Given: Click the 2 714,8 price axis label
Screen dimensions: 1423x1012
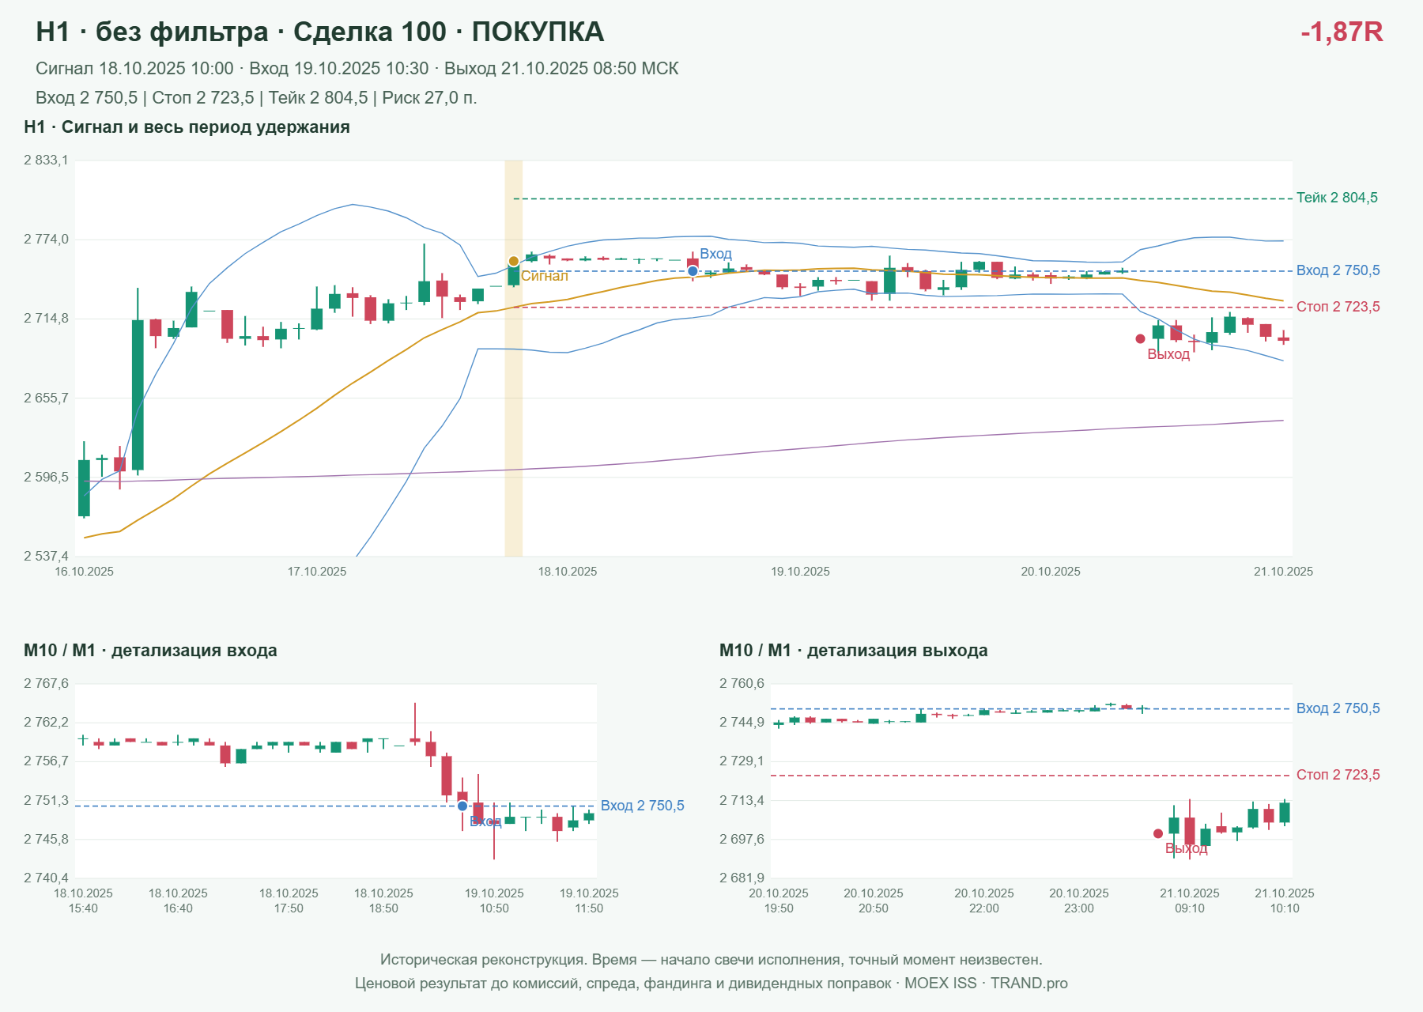Looking at the screenshot, I should point(46,319).
